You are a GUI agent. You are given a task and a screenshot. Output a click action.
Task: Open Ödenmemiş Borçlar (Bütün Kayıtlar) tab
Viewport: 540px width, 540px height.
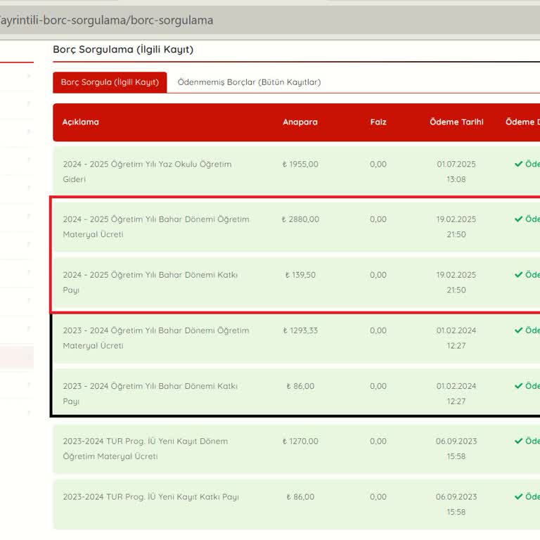249,82
